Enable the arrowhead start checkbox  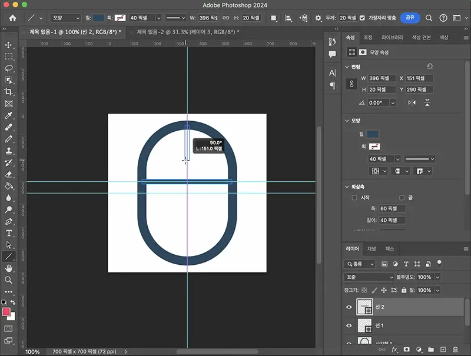pyautogui.click(x=354, y=198)
